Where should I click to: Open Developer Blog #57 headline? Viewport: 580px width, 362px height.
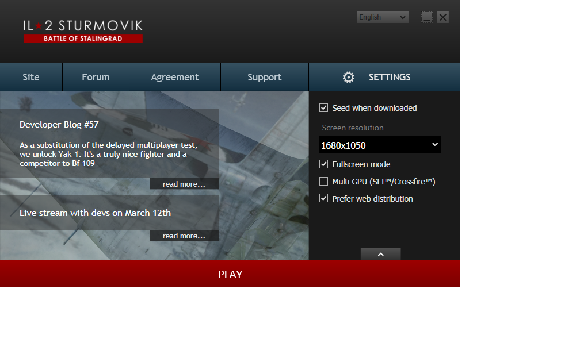(59, 125)
